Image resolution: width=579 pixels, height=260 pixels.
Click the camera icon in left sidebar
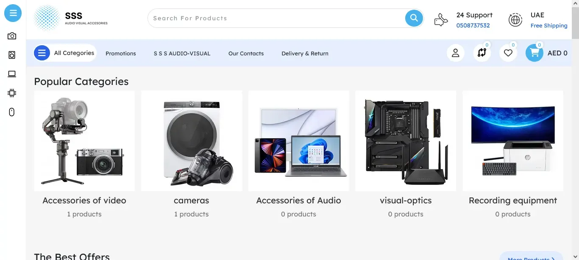click(12, 36)
